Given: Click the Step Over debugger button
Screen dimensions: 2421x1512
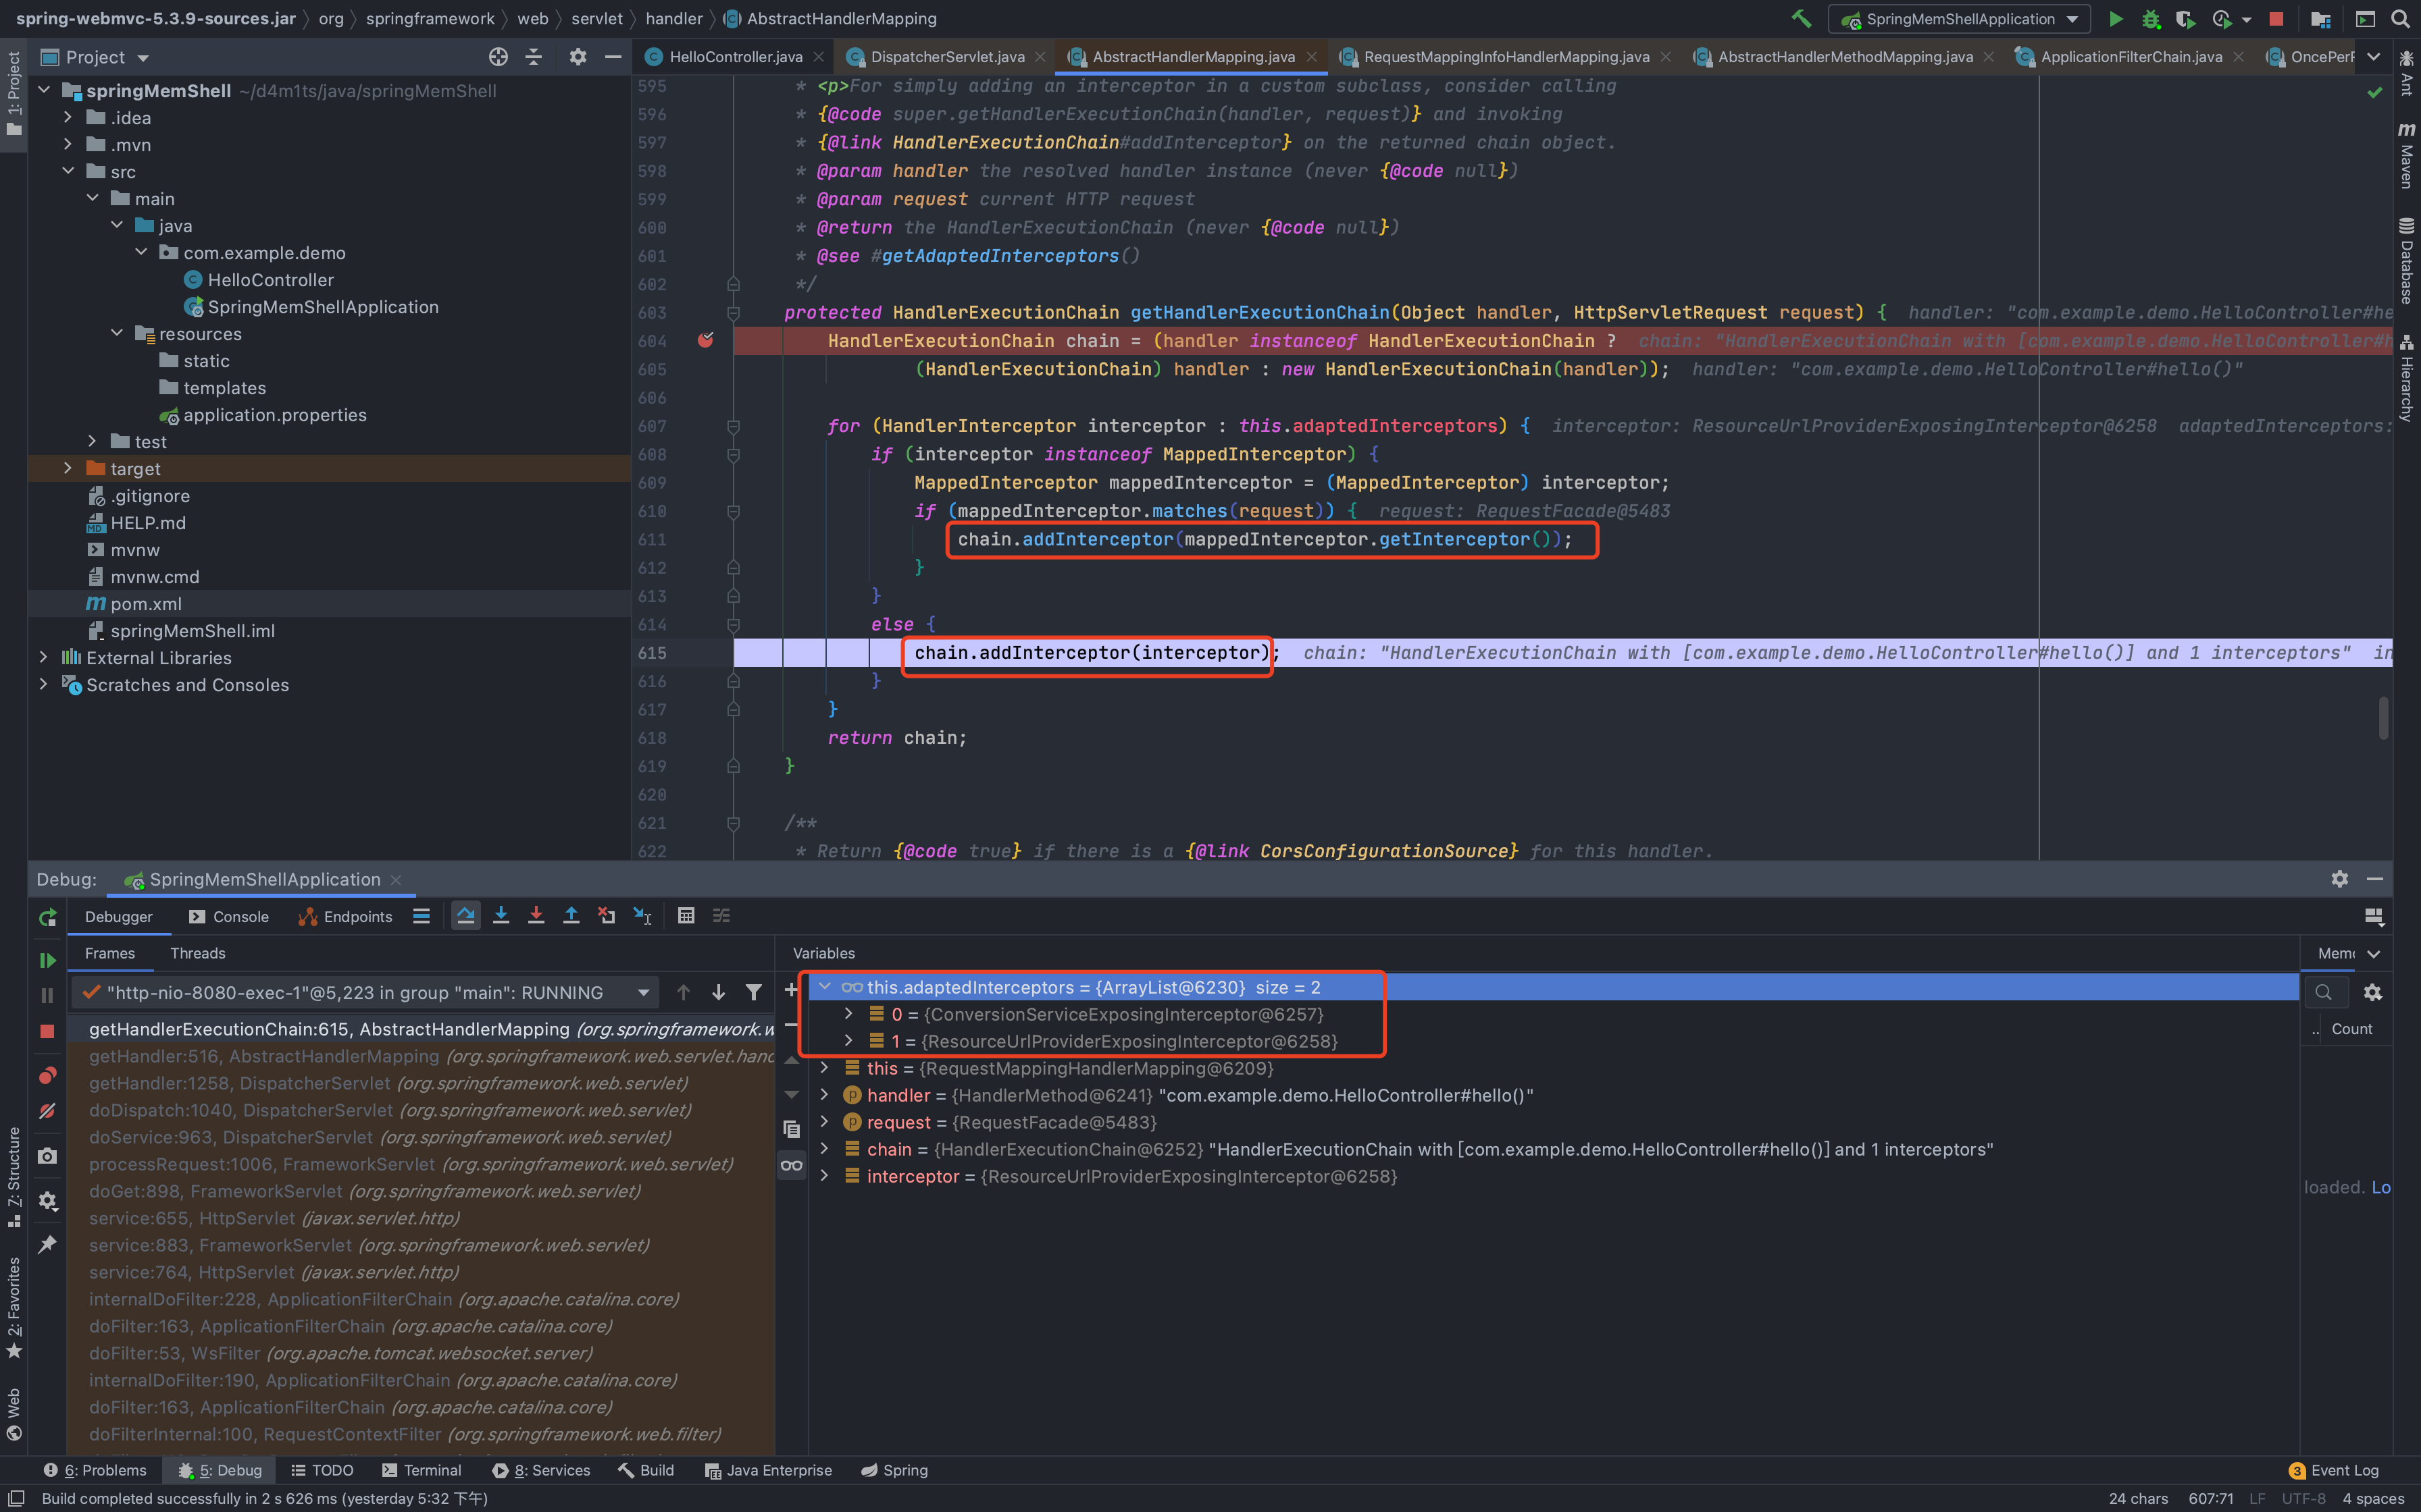Looking at the screenshot, I should pyautogui.click(x=465, y=916).
